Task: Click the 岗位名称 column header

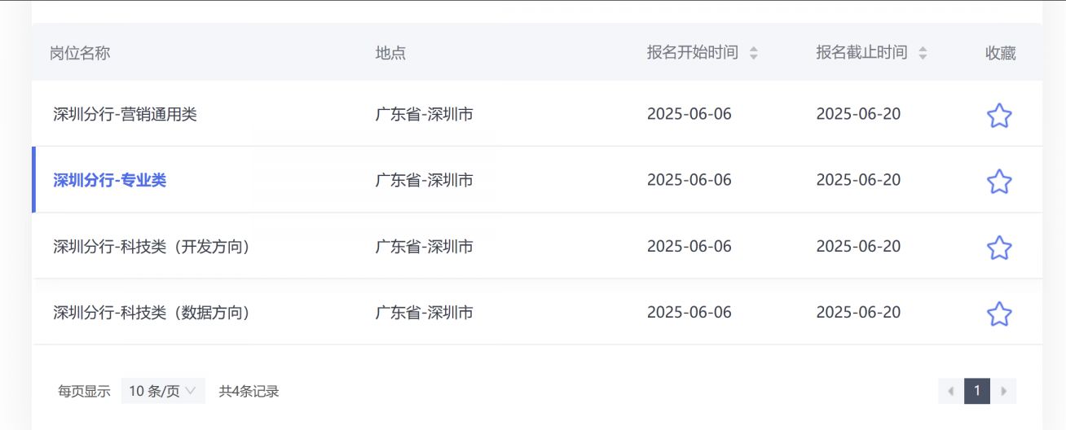Action: 80,53
